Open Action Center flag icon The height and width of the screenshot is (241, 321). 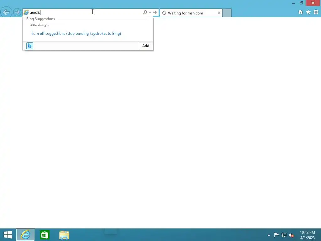tap(276, 235)
